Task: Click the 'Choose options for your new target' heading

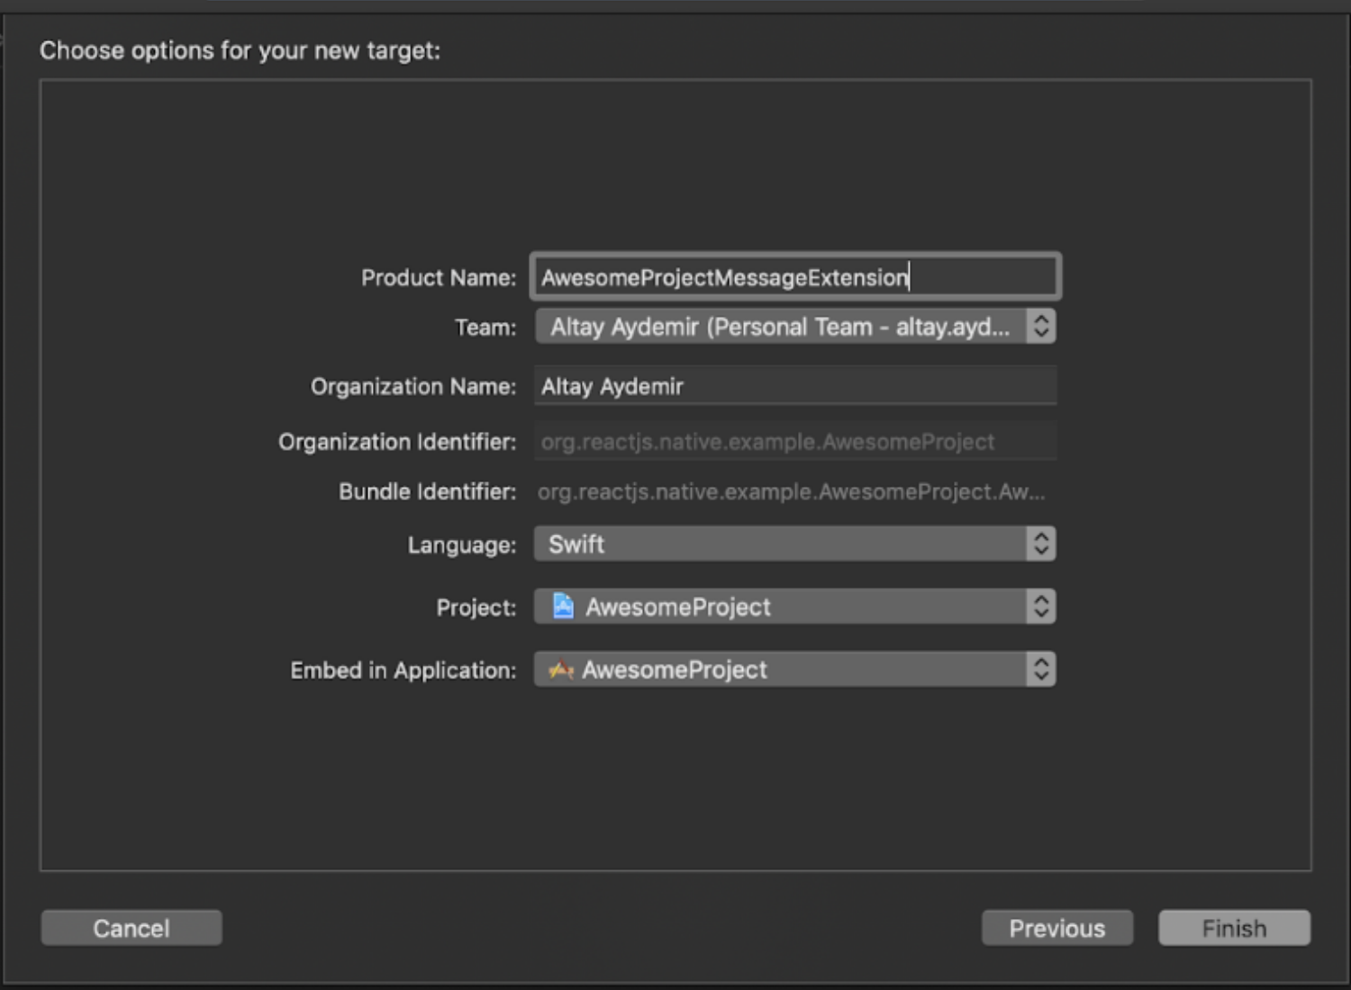Action: coord(240,50)
